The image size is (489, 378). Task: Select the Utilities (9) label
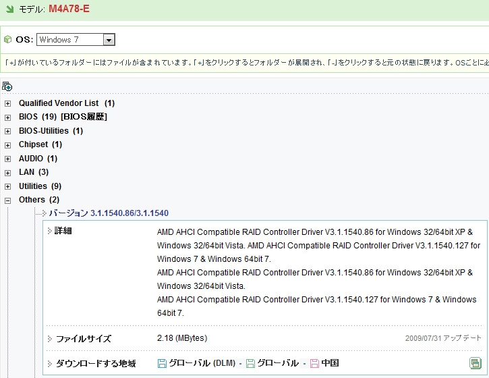click(40, 186)
